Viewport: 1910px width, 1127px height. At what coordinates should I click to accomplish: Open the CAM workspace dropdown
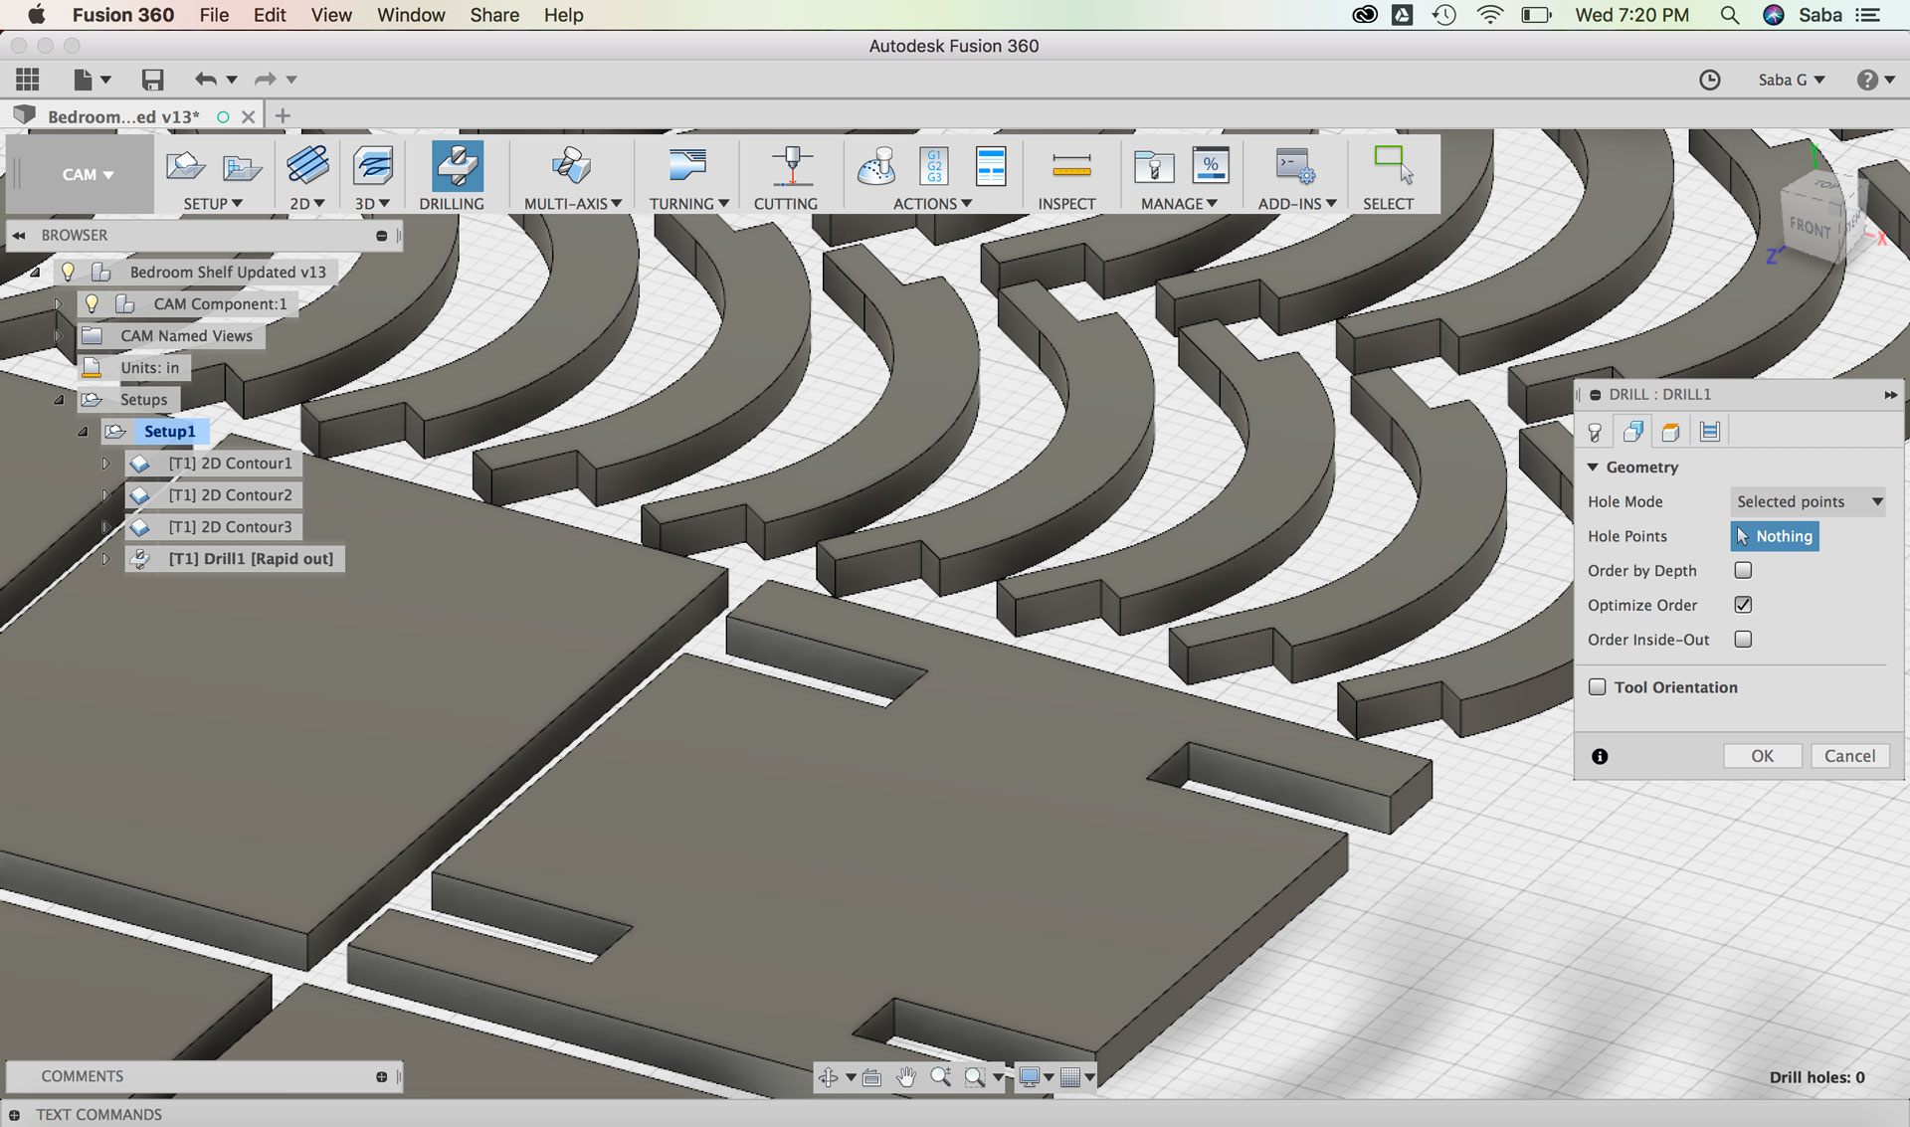[x=87, y=175]
